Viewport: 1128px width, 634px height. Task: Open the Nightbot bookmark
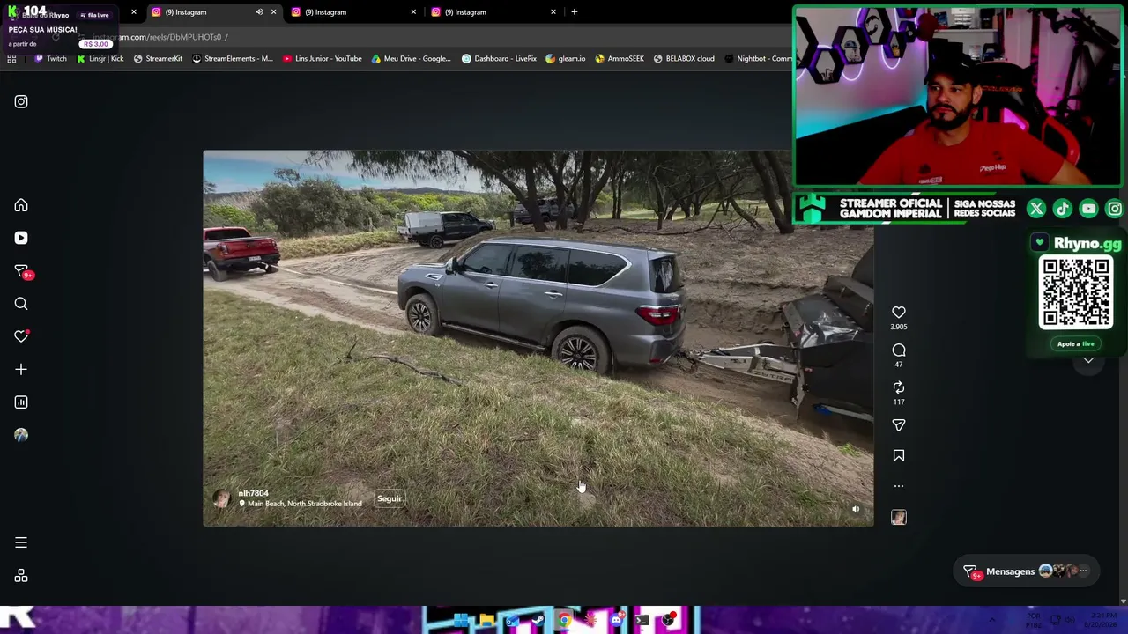(x=758, y=59)
